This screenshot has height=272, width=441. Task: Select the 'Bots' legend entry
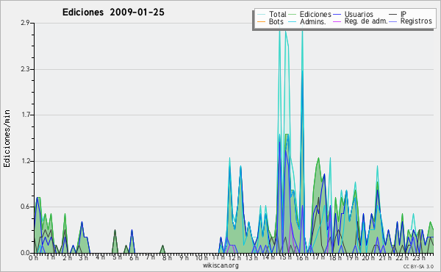click(x=276, y=21)
